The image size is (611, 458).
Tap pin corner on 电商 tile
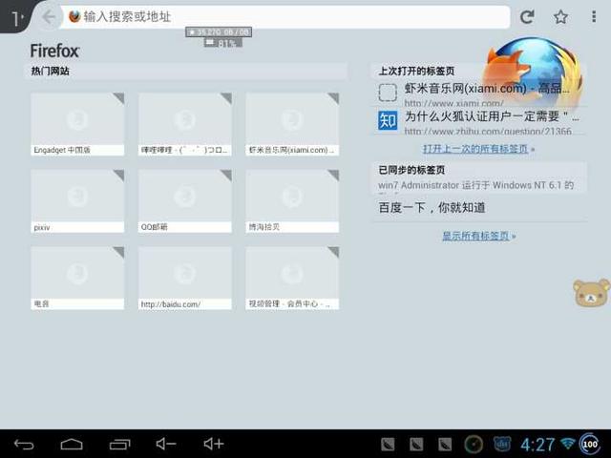coord(119,251)
